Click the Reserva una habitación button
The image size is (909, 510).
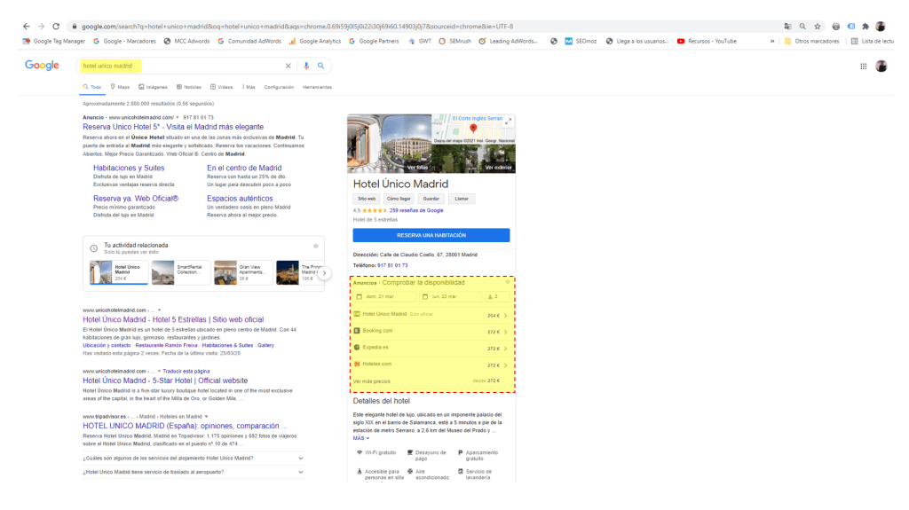coord(431,235)
